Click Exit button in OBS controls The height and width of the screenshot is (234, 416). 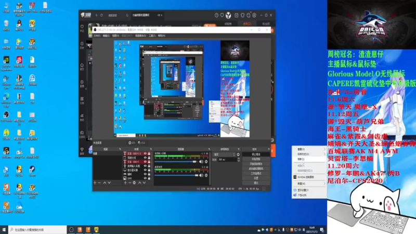[x=256, y=183]
